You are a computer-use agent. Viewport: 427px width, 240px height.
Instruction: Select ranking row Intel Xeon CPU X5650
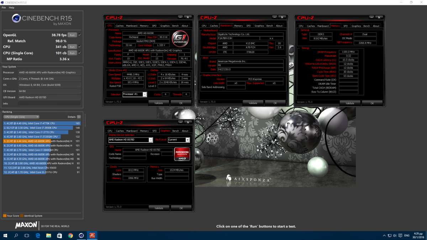(42, 167)
